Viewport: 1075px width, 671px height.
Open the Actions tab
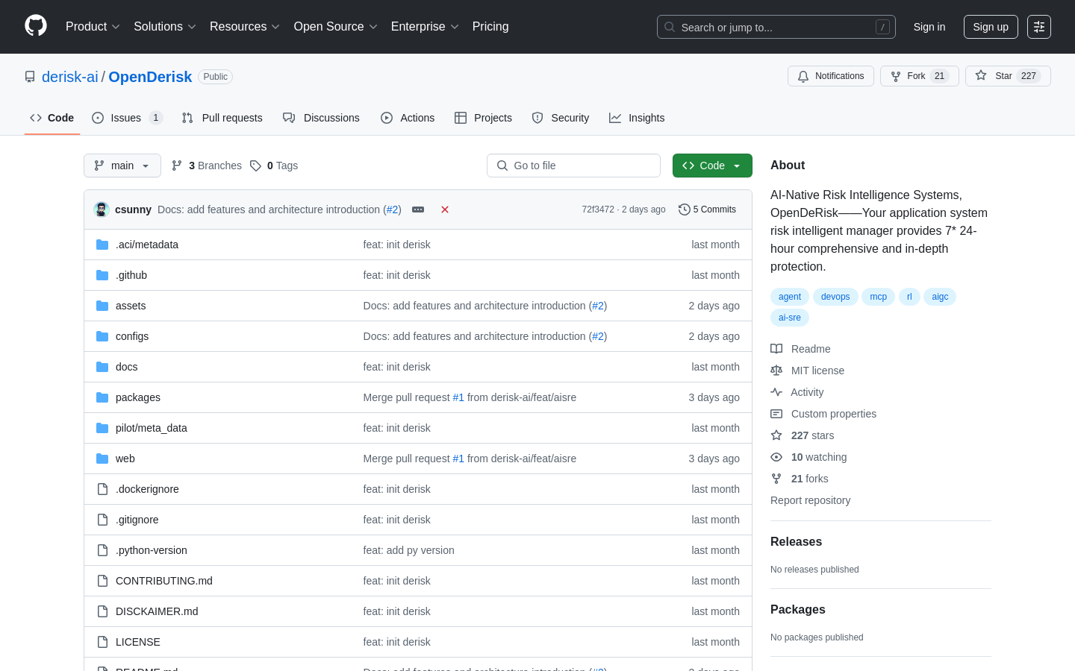coord(408,118)
